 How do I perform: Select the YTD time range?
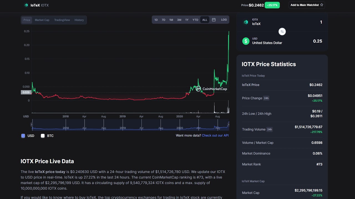tap(196, 20)
